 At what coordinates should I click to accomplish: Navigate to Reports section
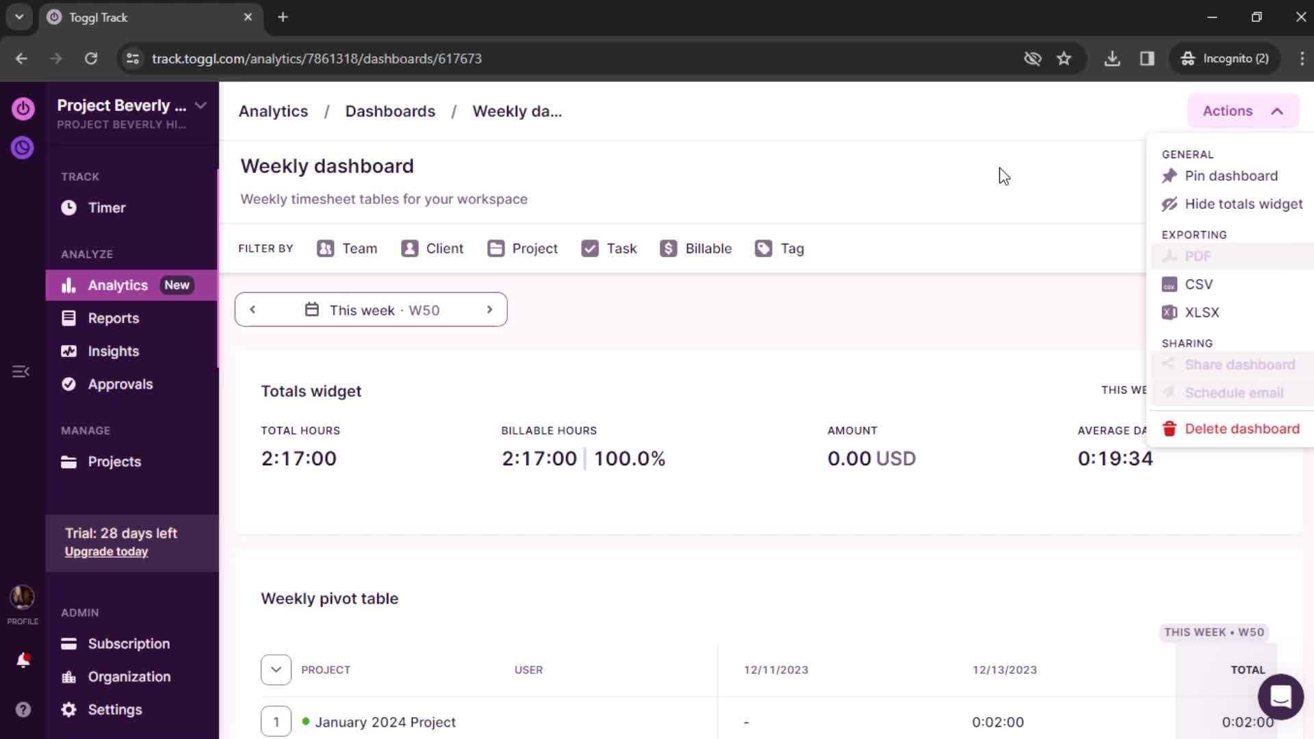pyautogui.click(x=113, y=317)
